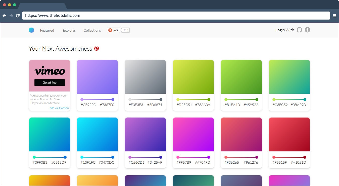The image size is (339, 186).
Task: Copy hex code #A704FD
Action: click(202, 162)
